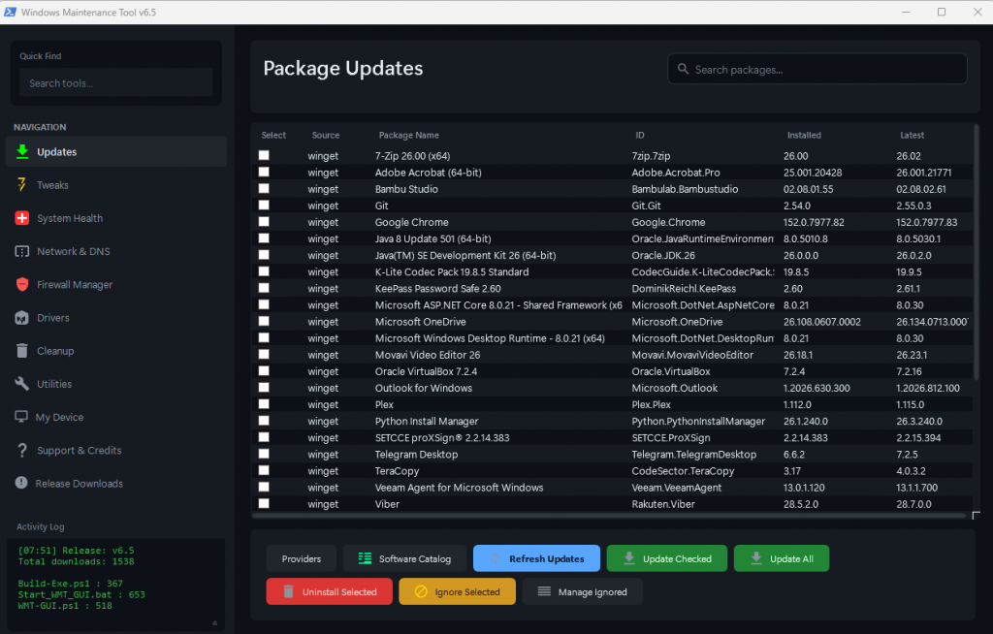Viewport: 993px width, 634px height.
Task: Click the Python.PythonInstallManager ID cell
Action: [698, 421]
